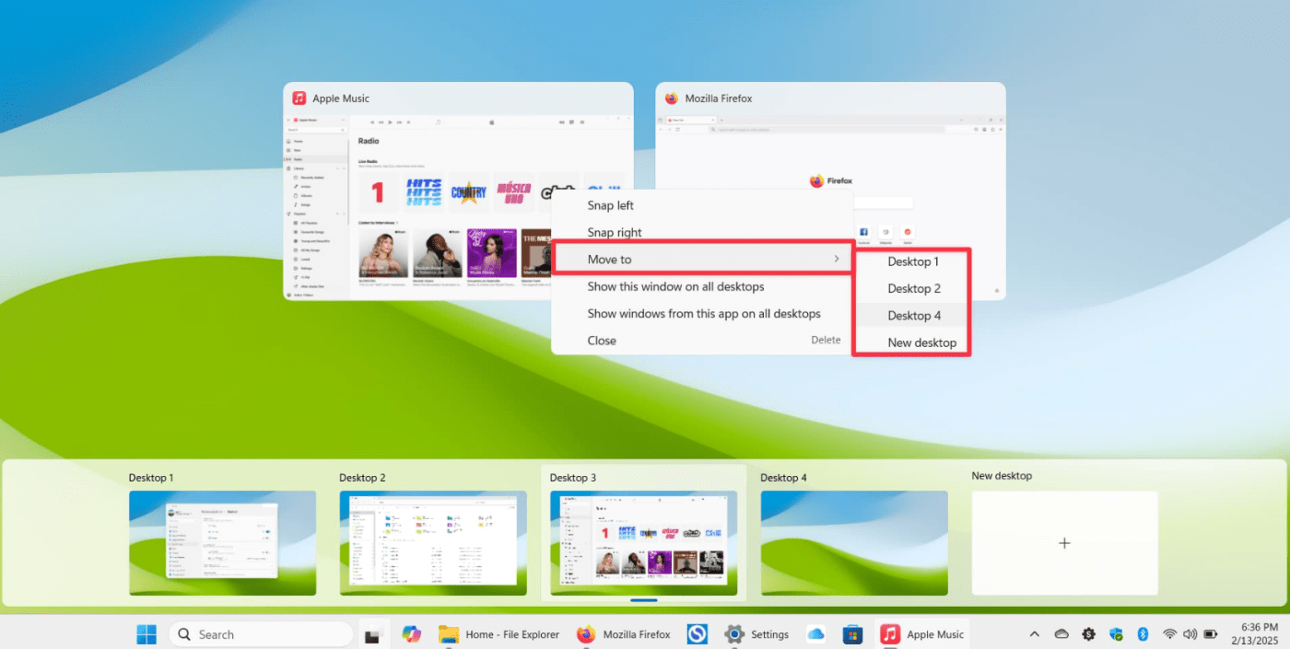The width and height of the screenshot is (1290, 649).
Task: Switch to Mozilla Firefox taskbar button
Action: 624,634
